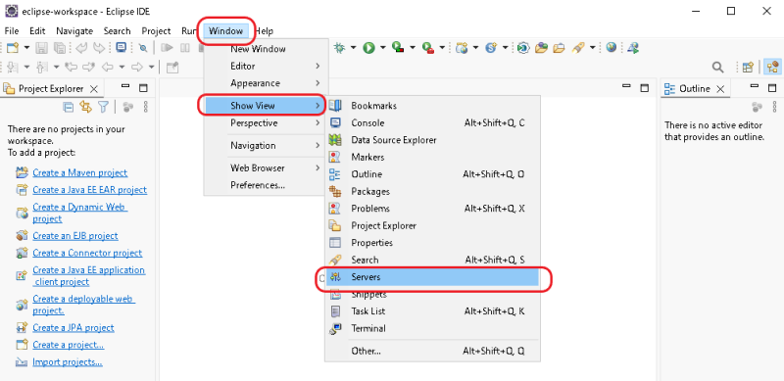
Task: Select New Window menu entry
Action: [x=266, y=49]
